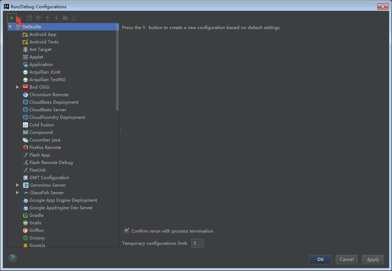The image size is (392, 271).
Task: Select the Google AppEngine Dev Server entry
Action: click(x=61, y=208)
